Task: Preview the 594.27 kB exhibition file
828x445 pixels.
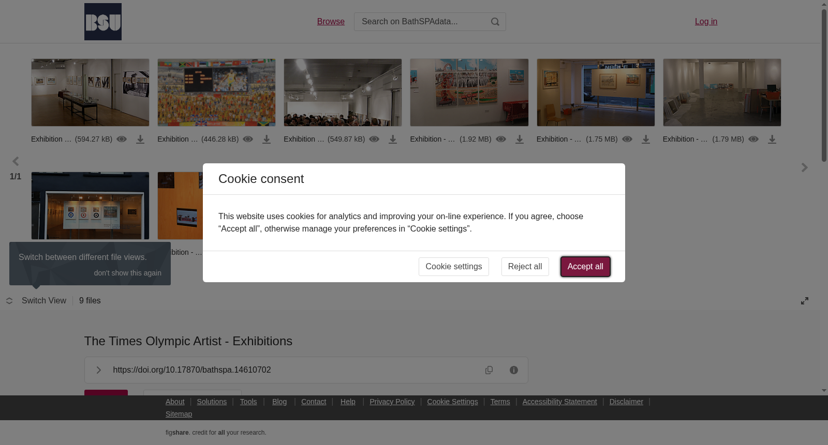Action: click(122, 139)
